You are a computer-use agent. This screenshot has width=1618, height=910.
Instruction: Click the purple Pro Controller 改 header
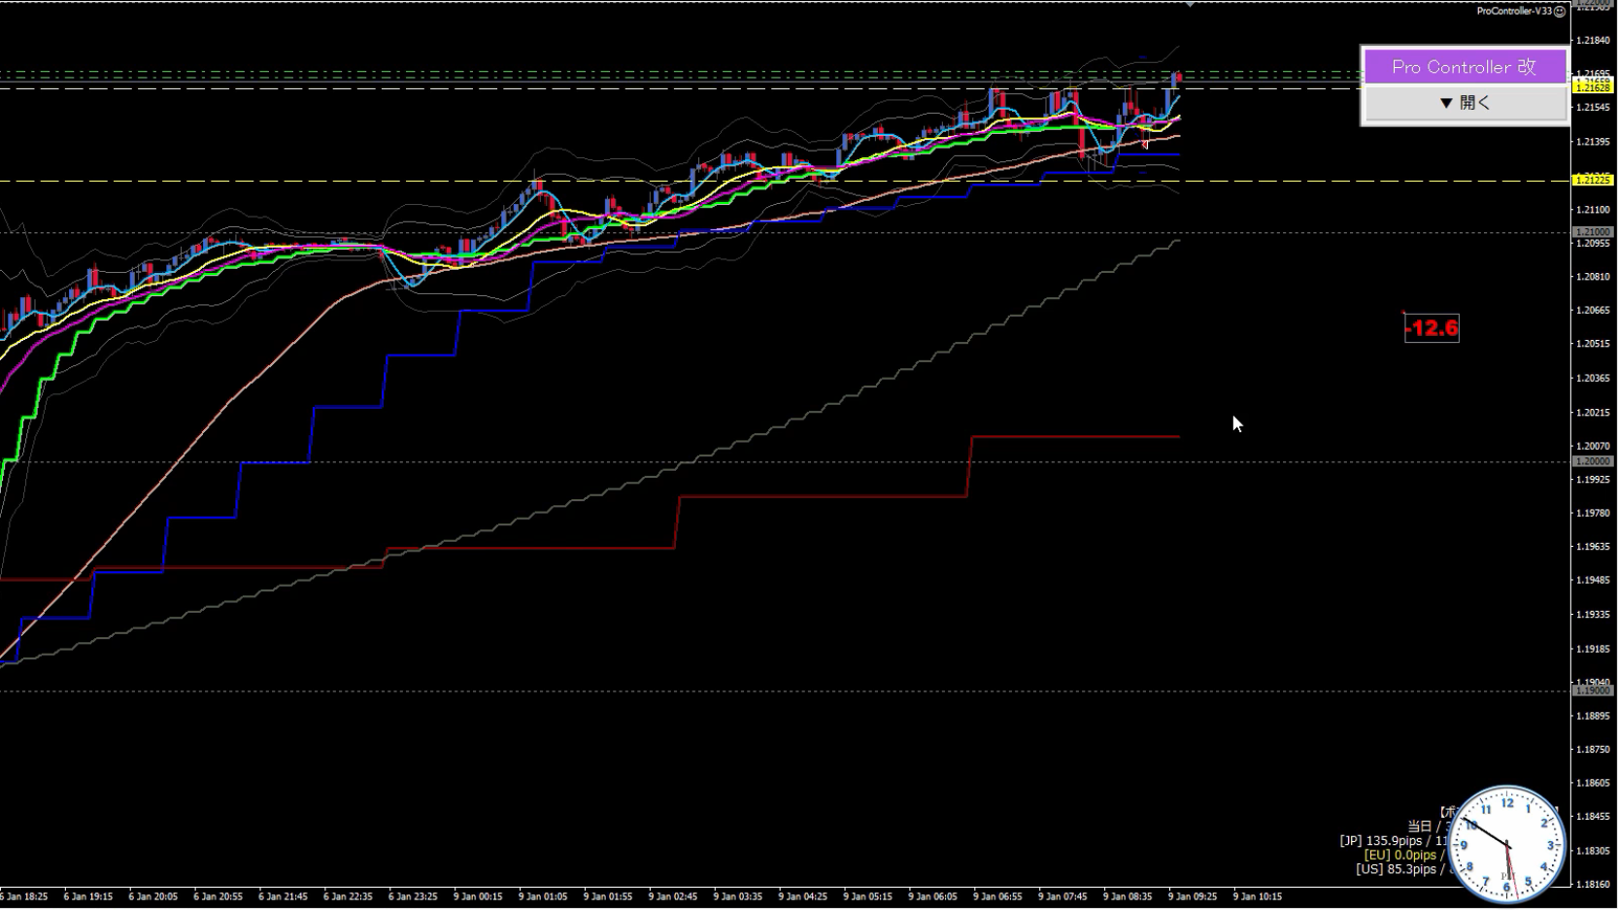pyautogui.click(x=1465, y=67)
